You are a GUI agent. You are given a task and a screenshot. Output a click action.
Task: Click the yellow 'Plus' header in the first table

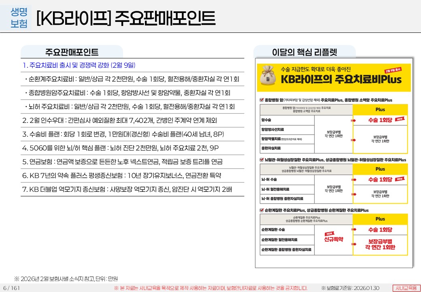coord(380,109)
